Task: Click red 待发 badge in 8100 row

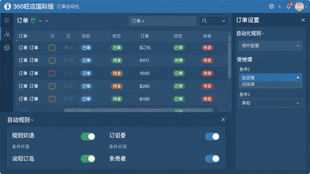Action: pos(207,99)
